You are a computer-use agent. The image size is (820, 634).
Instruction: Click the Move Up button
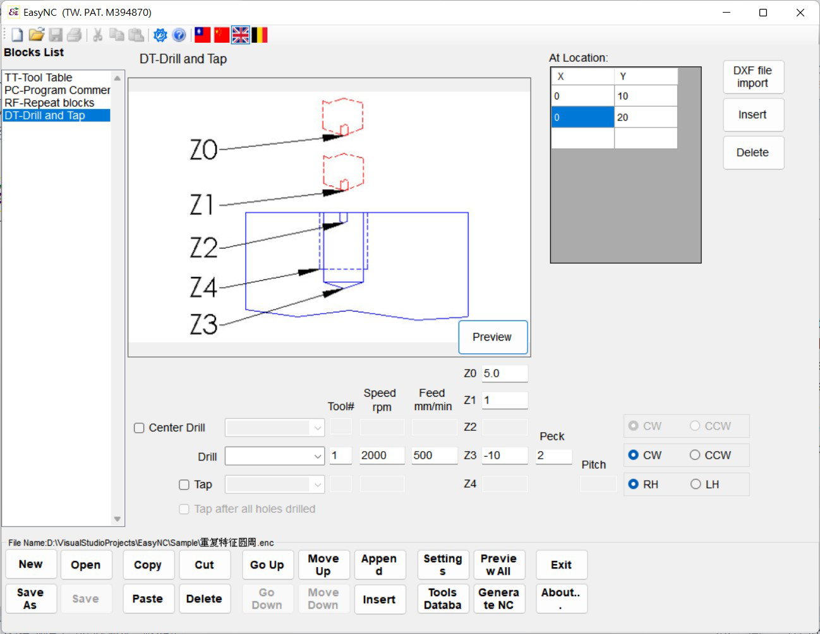(323, 565)
